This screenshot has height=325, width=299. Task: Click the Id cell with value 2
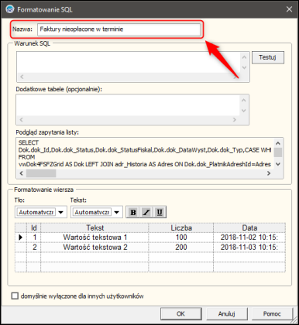pos(34,247)
